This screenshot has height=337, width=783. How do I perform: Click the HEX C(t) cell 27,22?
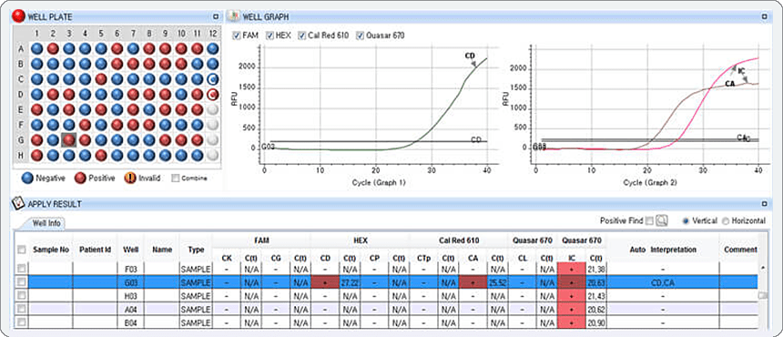click(x=349, y=282)
